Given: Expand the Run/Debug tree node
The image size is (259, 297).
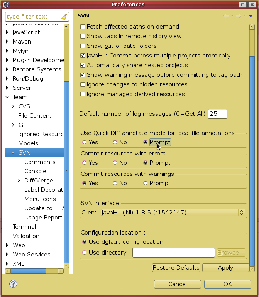Looking at the screenshot, I should click(7, 79).
